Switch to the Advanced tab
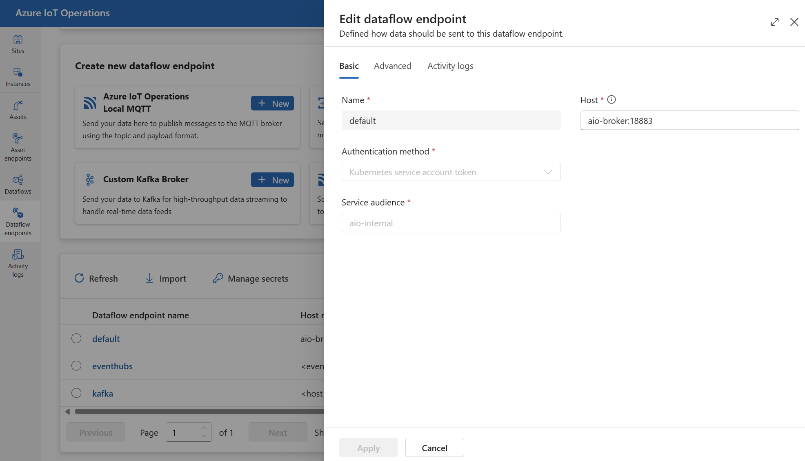The image size is (805, 461). tap(393, 66)
